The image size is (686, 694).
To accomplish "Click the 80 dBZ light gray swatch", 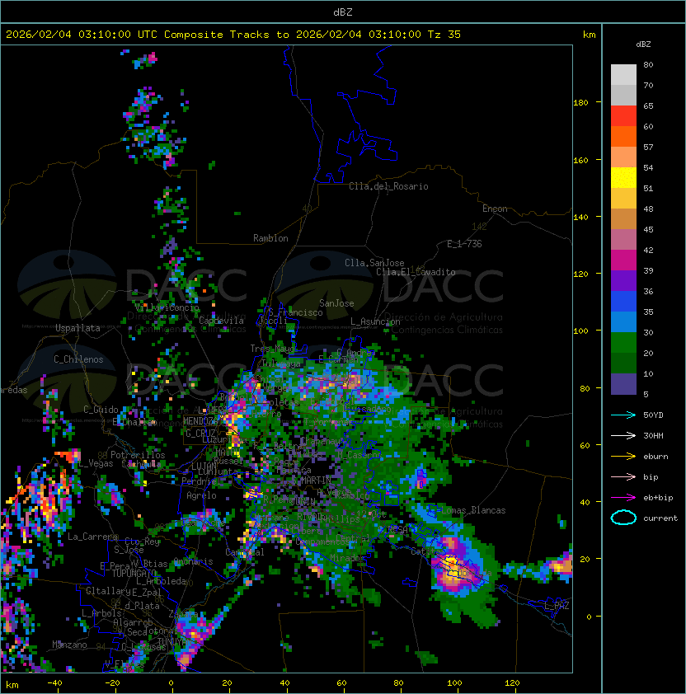I will [x=623, y=74].
